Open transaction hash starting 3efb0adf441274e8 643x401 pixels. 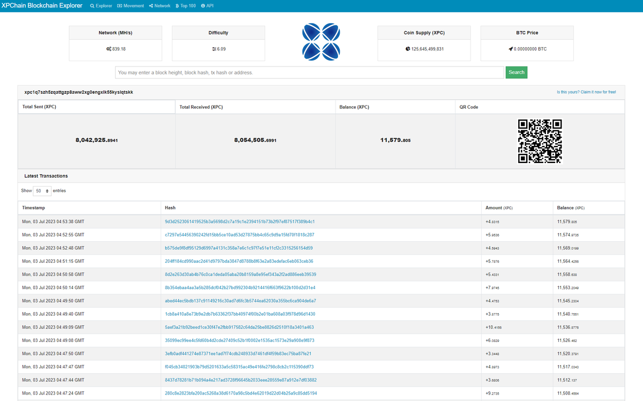coord(238,354)
